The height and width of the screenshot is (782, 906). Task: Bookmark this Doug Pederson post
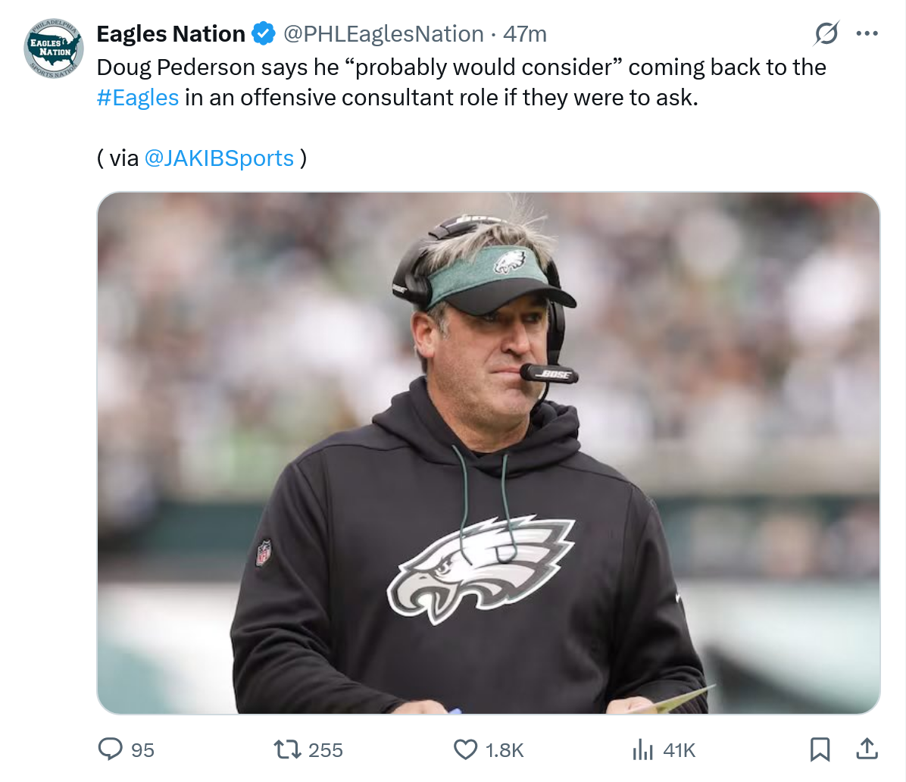820,749
